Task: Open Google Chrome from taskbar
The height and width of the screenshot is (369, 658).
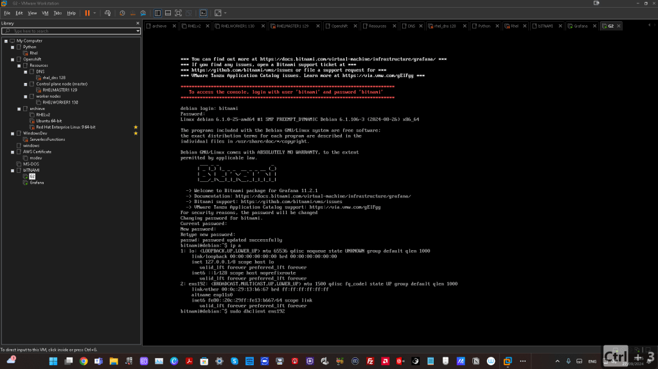Action: click(x=84, y=361)
